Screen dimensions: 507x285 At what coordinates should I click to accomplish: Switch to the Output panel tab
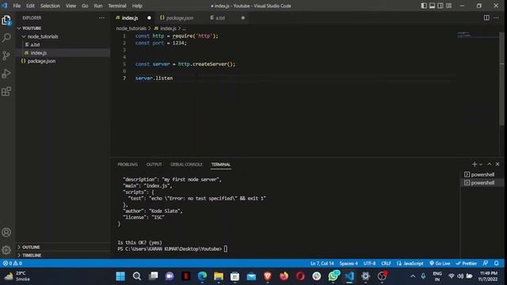(154, 165)
